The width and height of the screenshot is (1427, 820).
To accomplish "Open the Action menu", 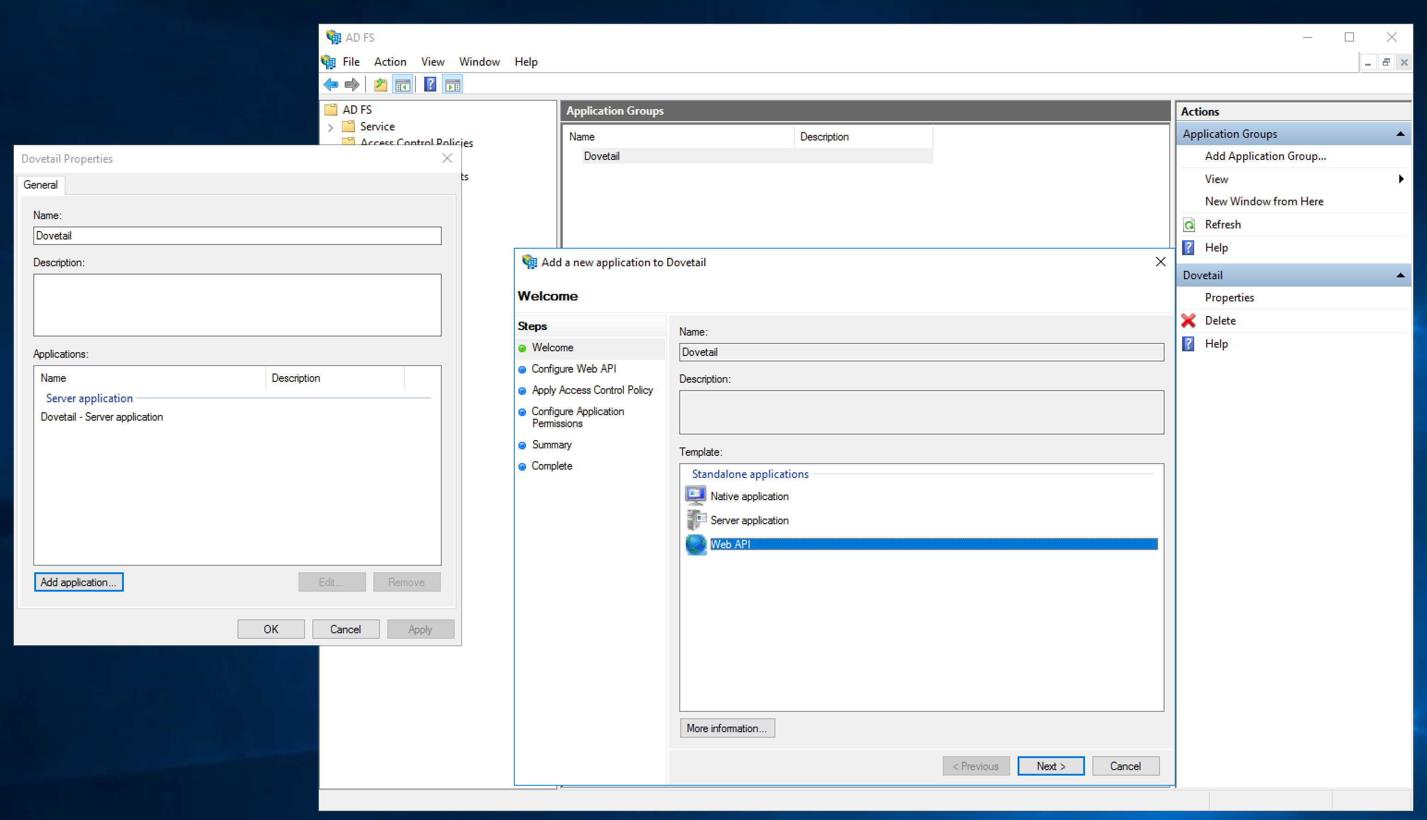I will [x=390, y=62].
